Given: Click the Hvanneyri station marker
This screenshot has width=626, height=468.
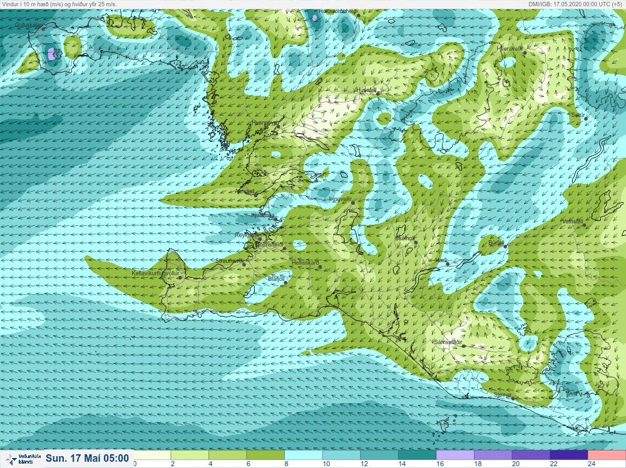Looking at the screenshot, I should click(x=277, y=127).
